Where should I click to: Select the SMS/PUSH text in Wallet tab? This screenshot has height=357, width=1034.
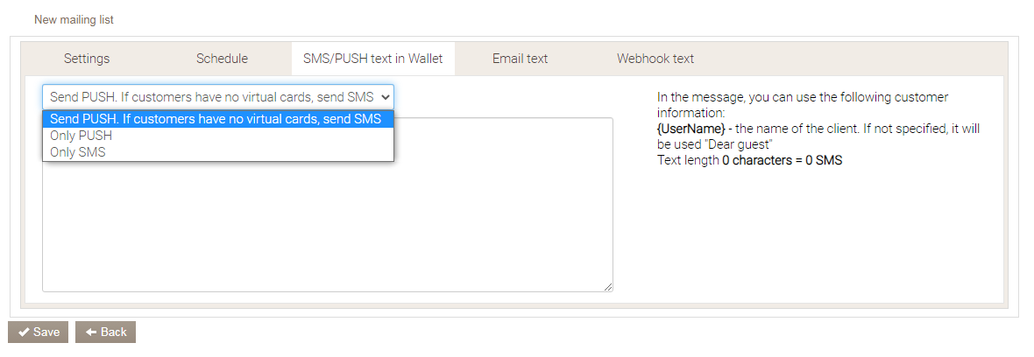point(373,59)
